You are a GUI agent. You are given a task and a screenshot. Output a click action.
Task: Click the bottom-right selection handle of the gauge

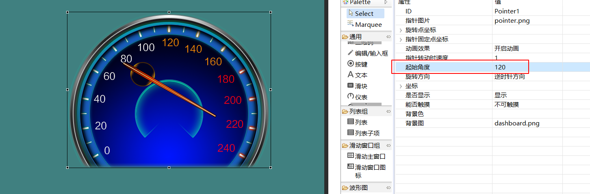click(271, 167)
